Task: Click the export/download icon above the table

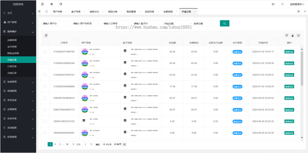Action: (292, 35)
